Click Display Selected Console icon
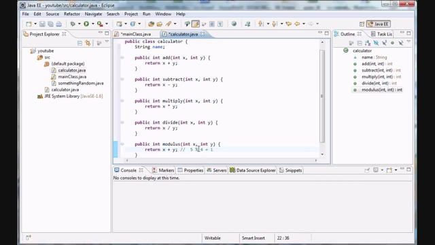The width and height of the screenshot is (435, 245). 376,170
